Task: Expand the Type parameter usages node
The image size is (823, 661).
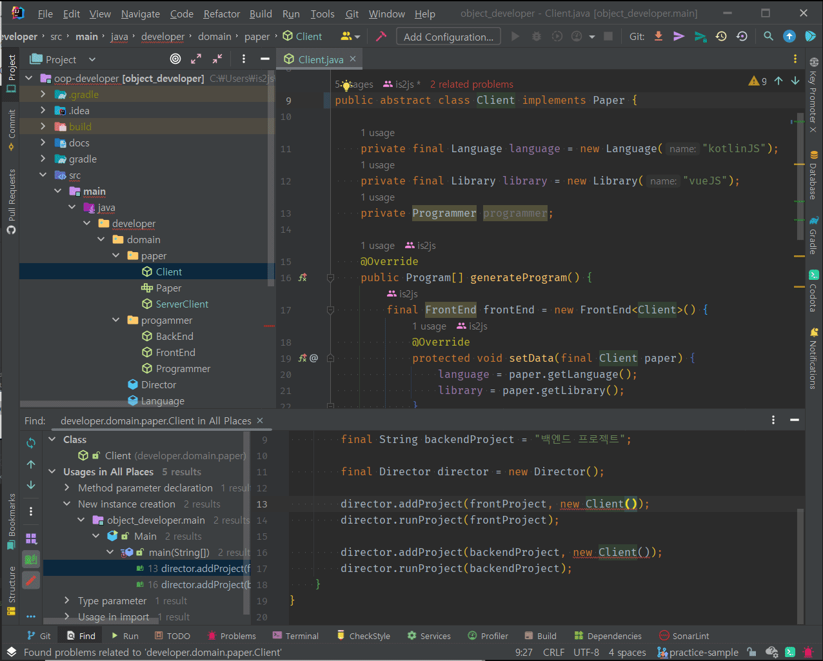Action: click(x=67, y=601)
